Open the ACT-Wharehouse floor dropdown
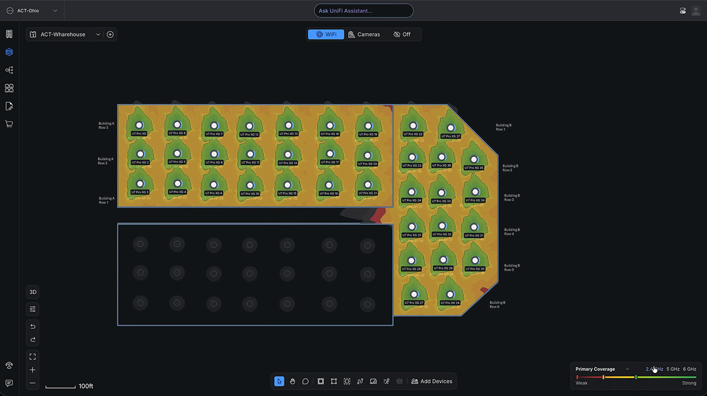 click(x=65, y=34)
